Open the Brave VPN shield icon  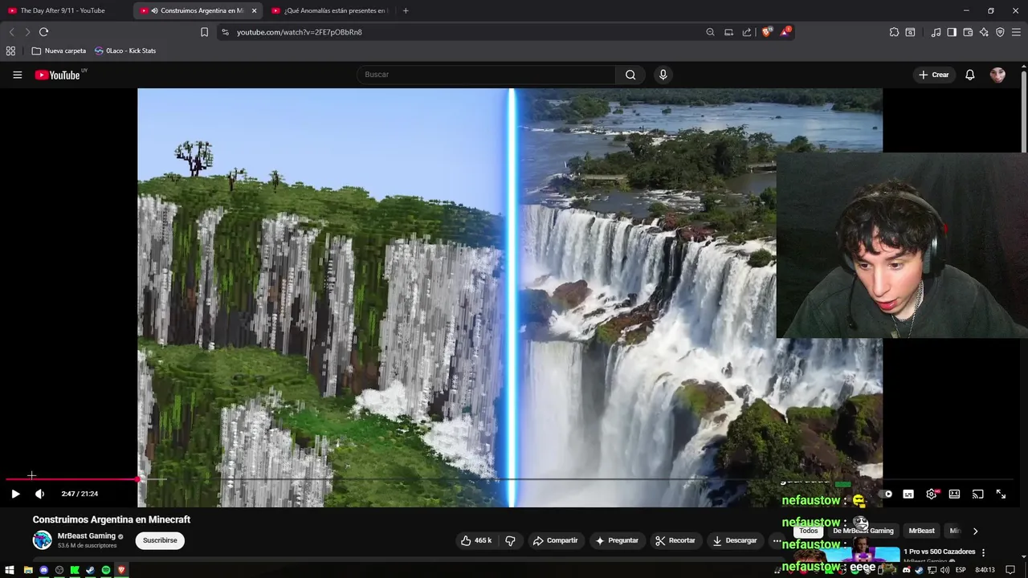[x=1000, y=32]
